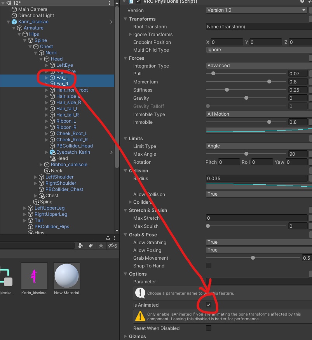Open the Karin_kisekae prefab with its right chevron
The height and width of the screenshot is (340, 312).
pyautogui.click(x=112, y=22)
